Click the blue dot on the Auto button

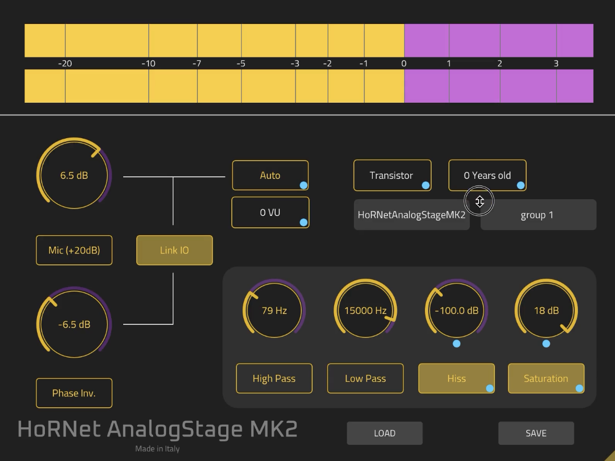303,185
